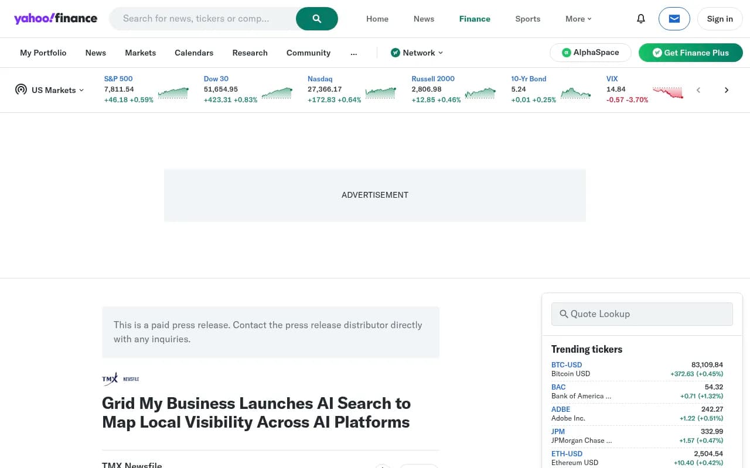Click the Sign in button
750x468 pixels.
[720, 19]
